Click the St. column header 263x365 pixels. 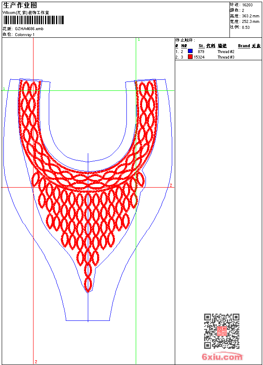pyautogui.click(x=201, y=46)
